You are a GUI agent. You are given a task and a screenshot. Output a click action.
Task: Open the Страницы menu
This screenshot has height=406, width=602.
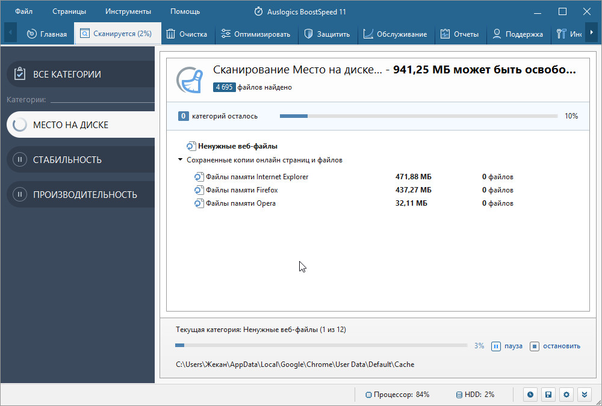tap(69, 11)
